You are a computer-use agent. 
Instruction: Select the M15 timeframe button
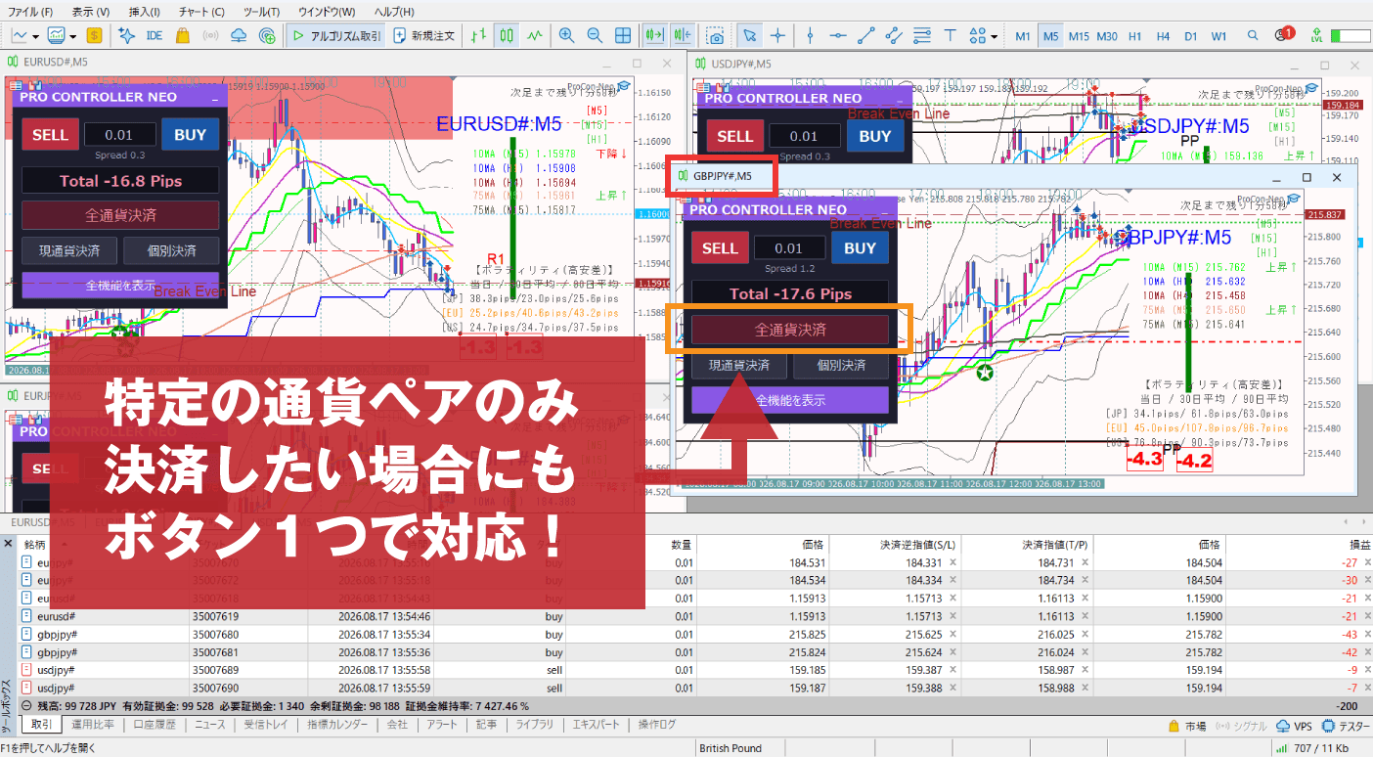(1079, 36)
